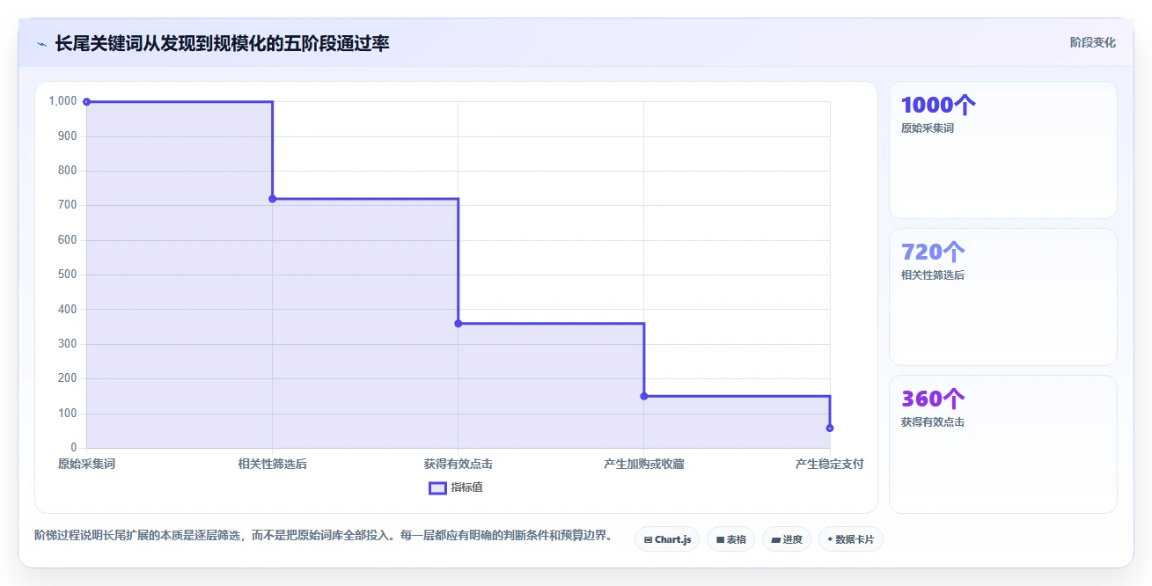
Task: Click the x-axis label 产生加购或收藏
Action: point(643,464)
